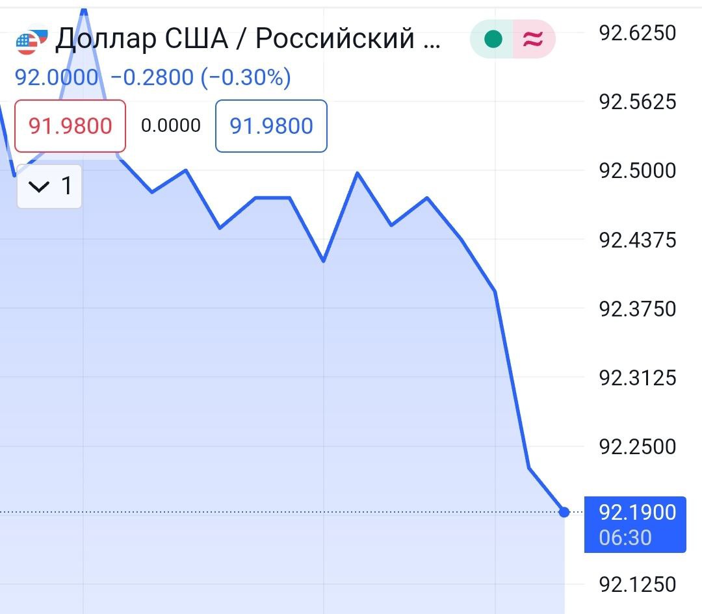Tap the 92.1250 price scale label
The height and width of the screenshot is (614, 702).
click(x=637, y=585)
